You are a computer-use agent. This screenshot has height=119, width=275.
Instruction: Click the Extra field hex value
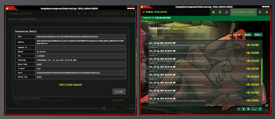click(68, 73)
